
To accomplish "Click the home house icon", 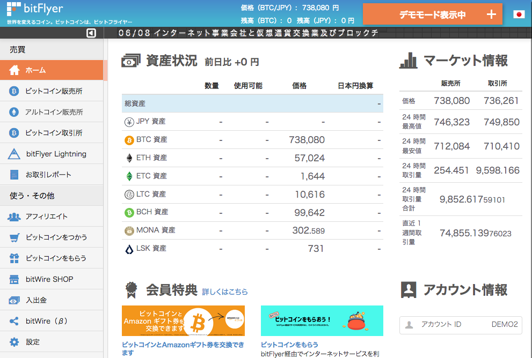I will pos(14,70).
